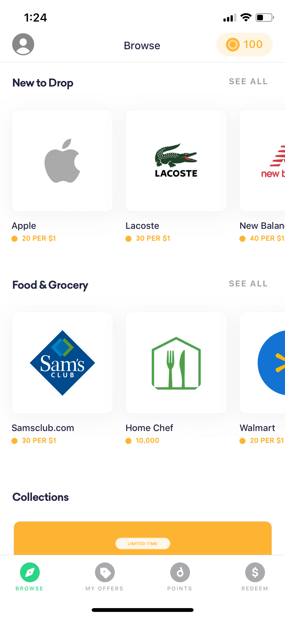The height and width of the screenshot is (618, 285).
Task: Click the Lacoste 30 per $1 rate
Action: [153, 238]
